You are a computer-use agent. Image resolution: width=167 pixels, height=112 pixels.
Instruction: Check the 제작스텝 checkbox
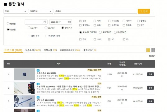click(109, 21)
